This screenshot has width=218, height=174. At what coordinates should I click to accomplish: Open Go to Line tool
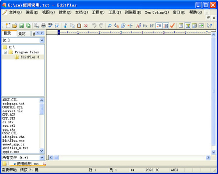point(130,26)
